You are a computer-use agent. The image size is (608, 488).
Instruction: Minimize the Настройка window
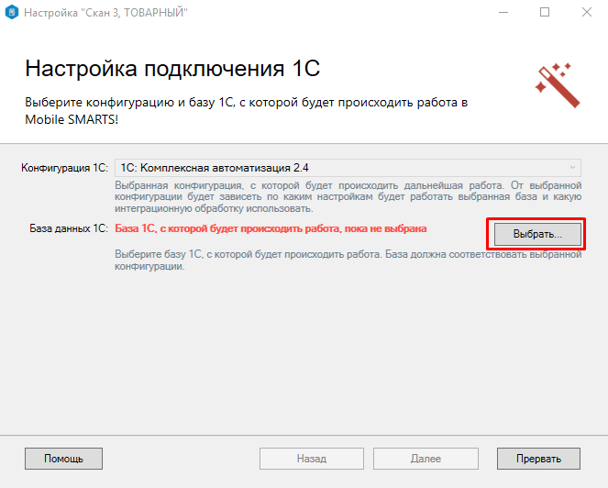(503, 13)
